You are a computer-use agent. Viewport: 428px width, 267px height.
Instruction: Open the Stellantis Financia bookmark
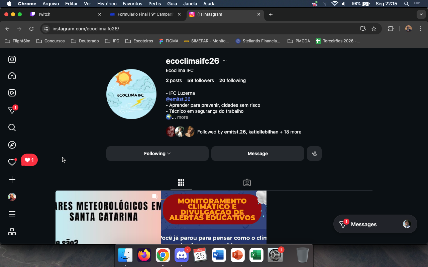258,41
